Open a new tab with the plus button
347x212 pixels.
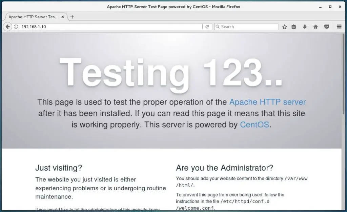click(72, 17)
